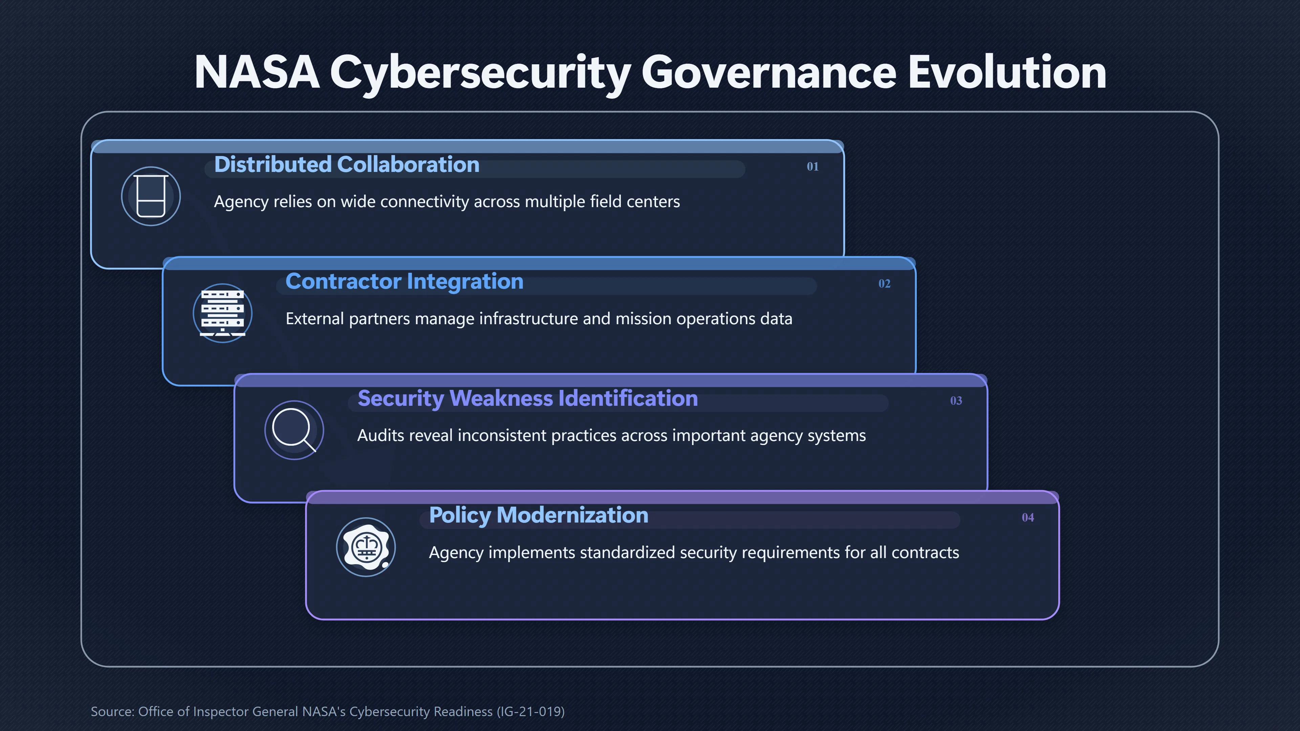Click the step number 01

click(x=812, y=167)
